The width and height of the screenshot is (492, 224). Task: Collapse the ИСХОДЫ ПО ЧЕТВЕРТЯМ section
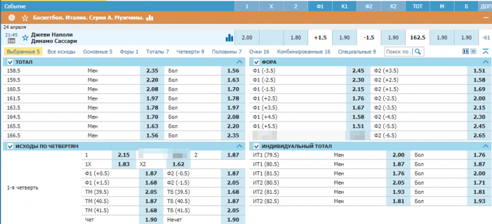[x=239, y=146]
